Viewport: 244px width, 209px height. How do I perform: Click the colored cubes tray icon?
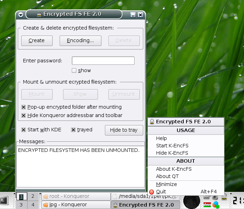point(216,205)
